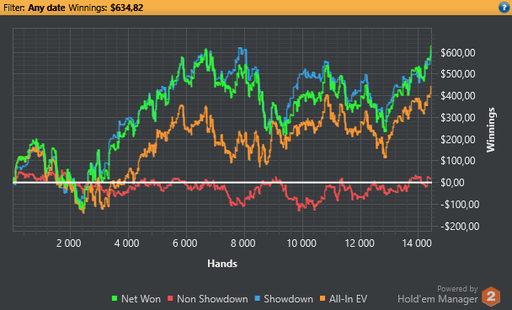Toggle the blue Showdown legend swatch
The width and height of the screenshot is (512, 310).
(x=257, y=298)
